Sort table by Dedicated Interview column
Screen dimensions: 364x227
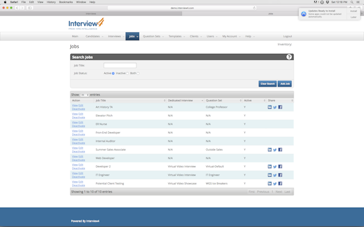[185, 100]
